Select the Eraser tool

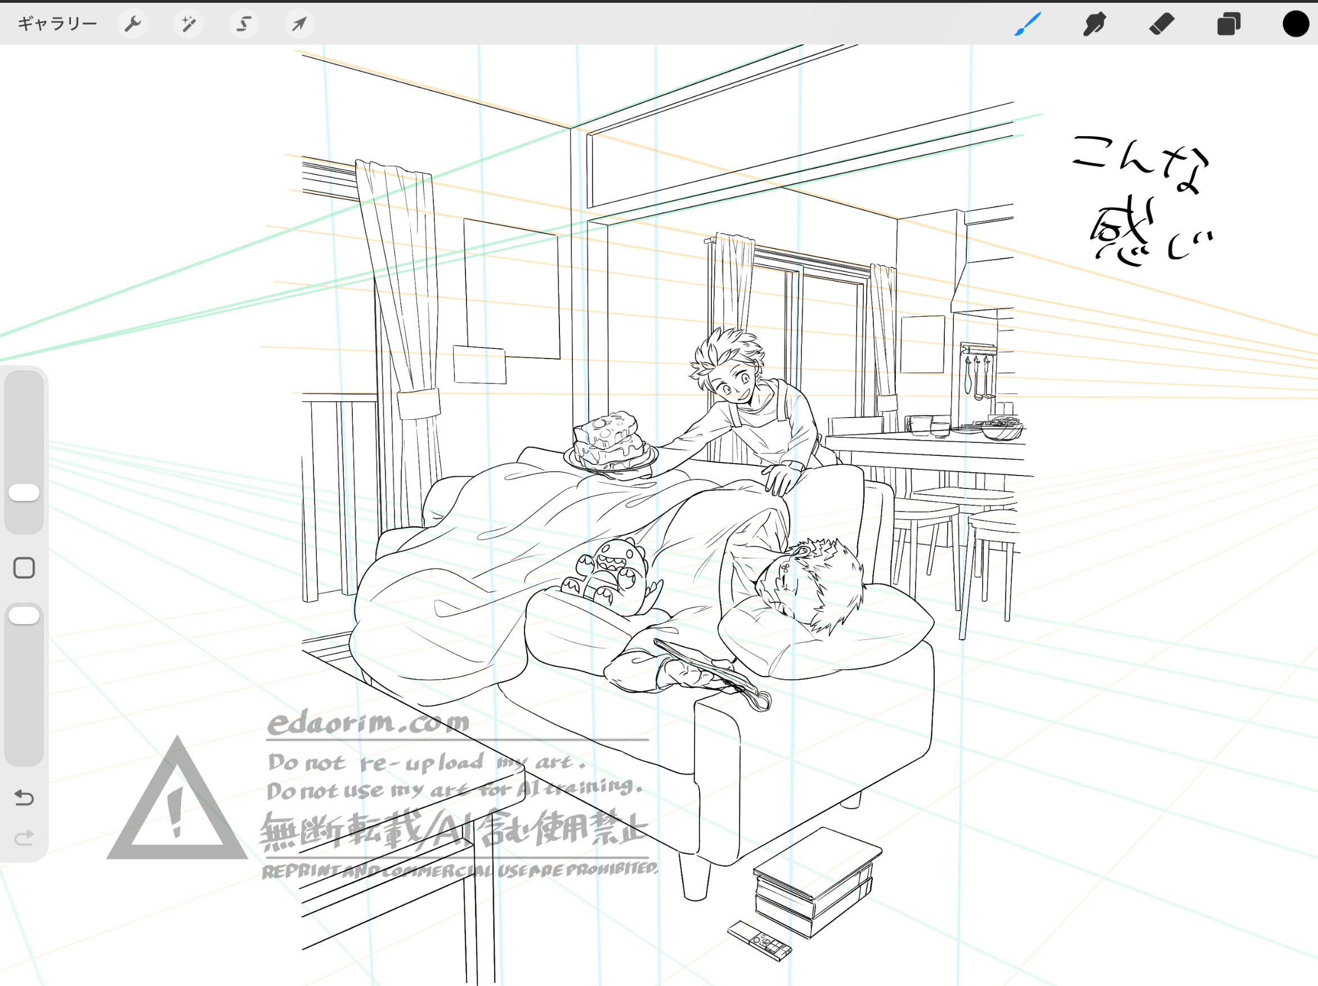click(x=1162, y=24)
